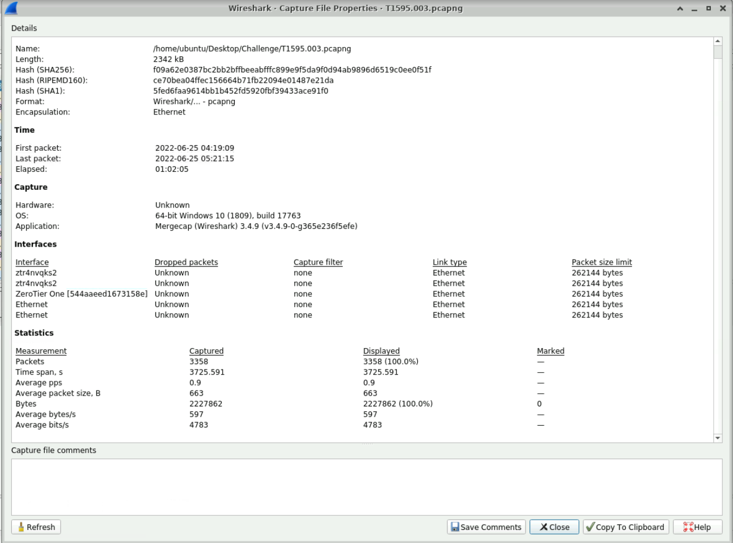Maximize the Wireshark properties window

[x=709, y=9]
